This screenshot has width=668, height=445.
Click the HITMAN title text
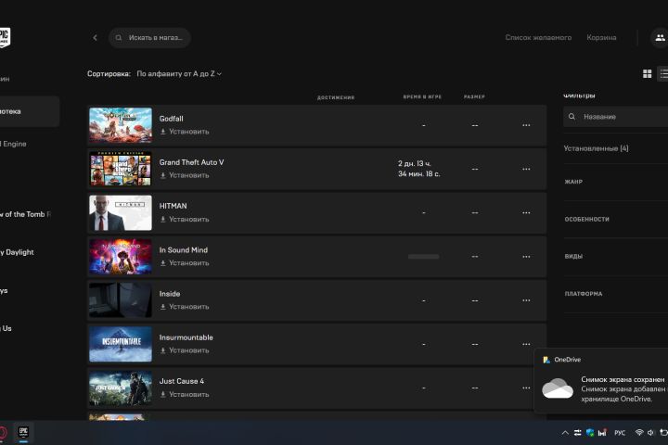pyautogui.click(x=173, y=206)
